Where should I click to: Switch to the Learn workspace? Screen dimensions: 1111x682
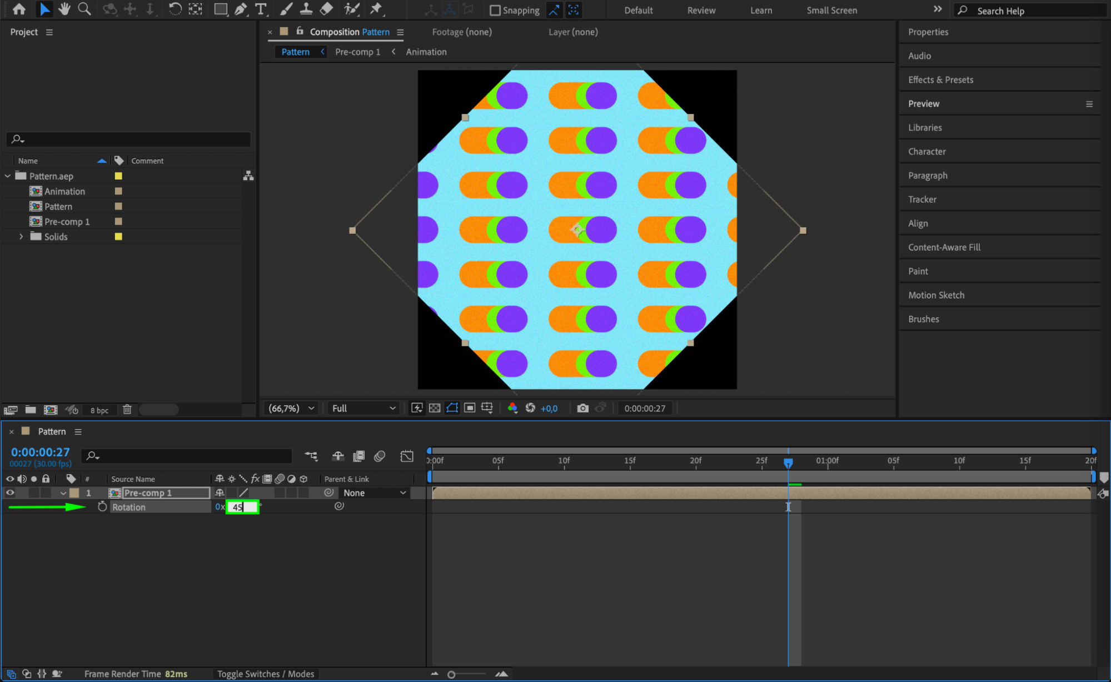(x=760, y=10)
